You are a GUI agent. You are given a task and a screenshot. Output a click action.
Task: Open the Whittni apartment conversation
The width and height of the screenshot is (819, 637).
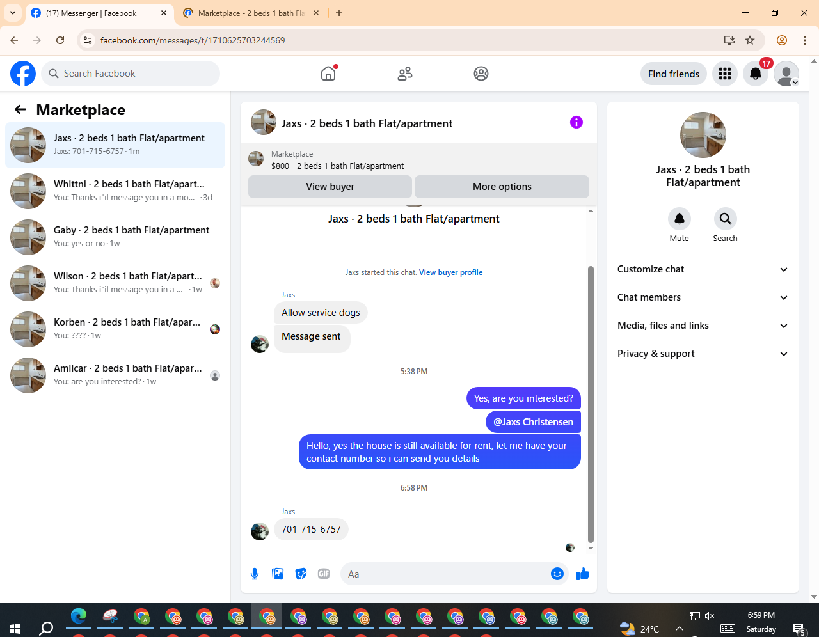pos(115,191)
